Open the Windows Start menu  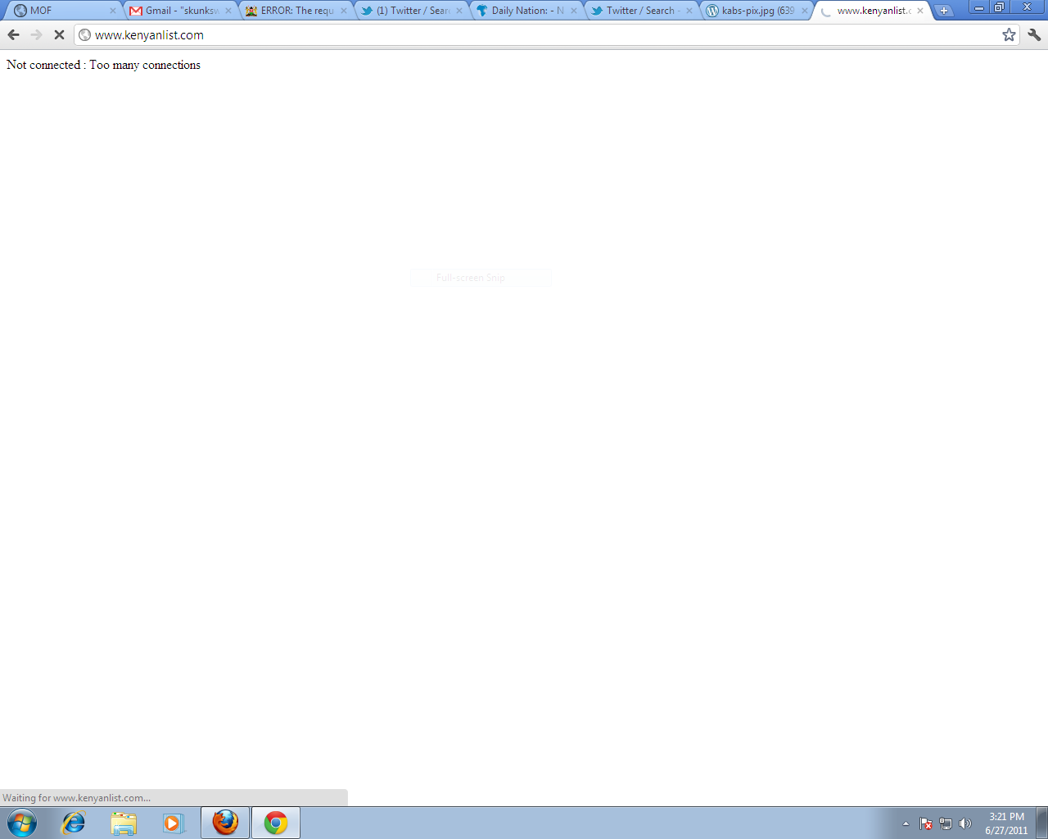point(22,823)
